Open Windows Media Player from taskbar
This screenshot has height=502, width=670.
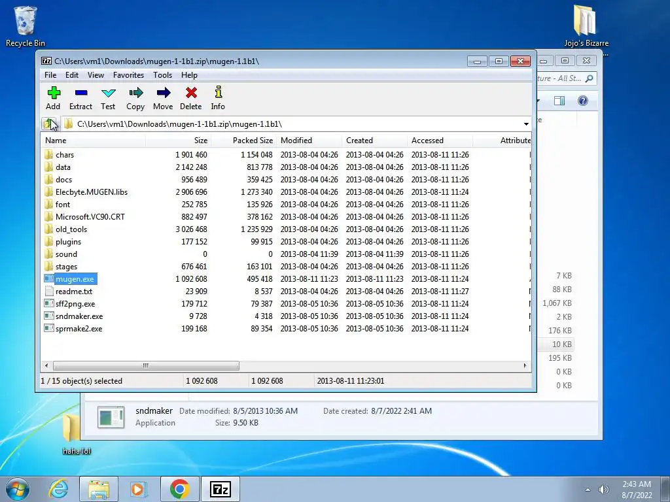pyautogui.click(x=139, y=489)
